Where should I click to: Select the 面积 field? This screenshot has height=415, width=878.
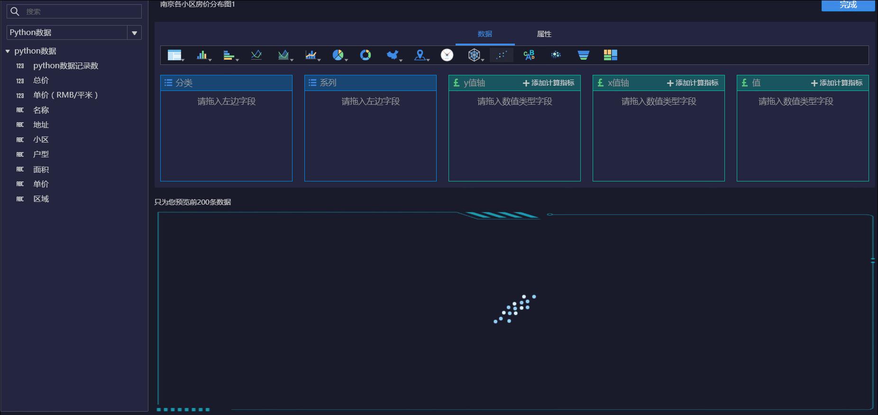coord(41,170)
